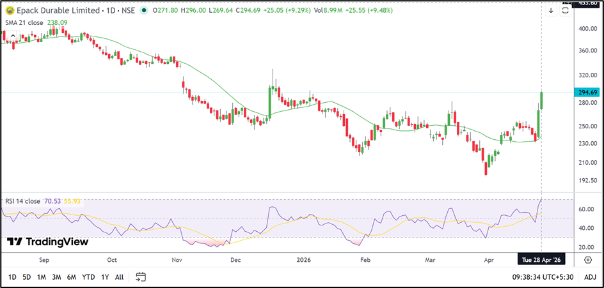Screen dimensions: 604x288
Task: Switch to the 3M range
Action: tap(56, 277)
